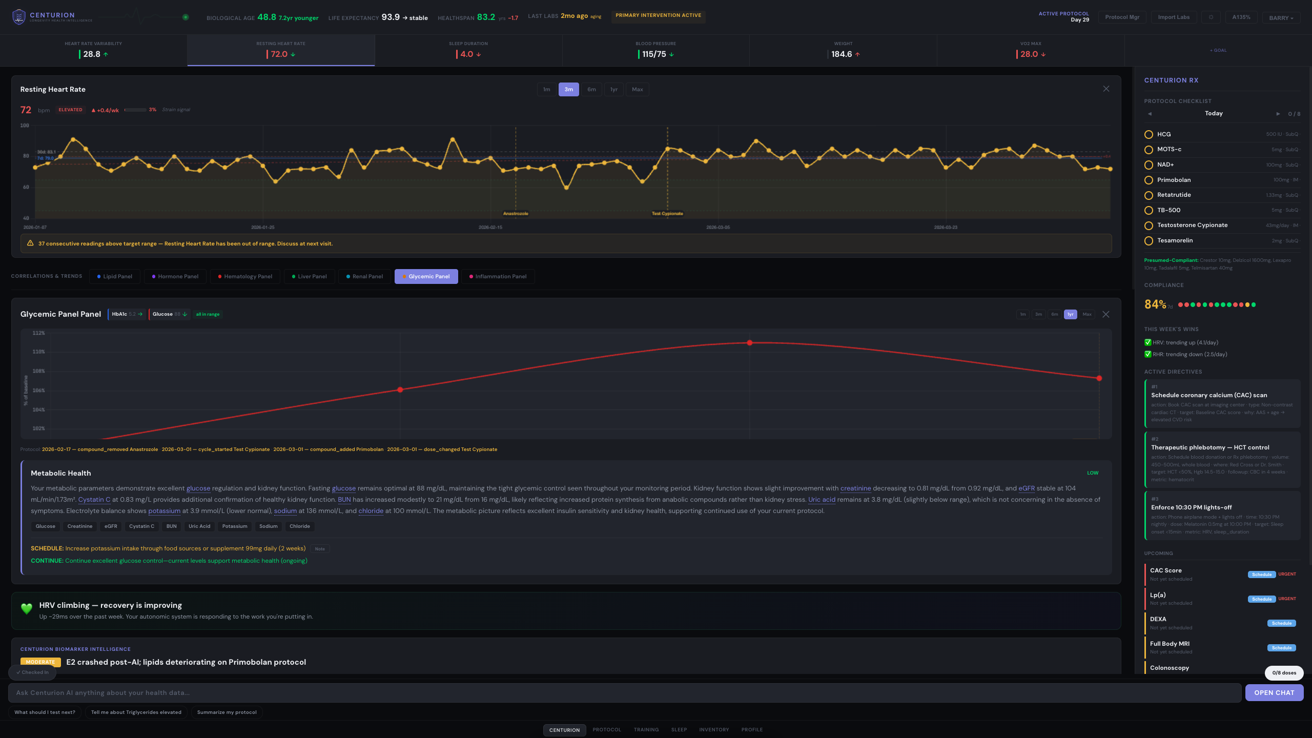This screenshot has width=1312, height=738.
Task: Click the warning triangle alert icon
Action: point(30,243)
